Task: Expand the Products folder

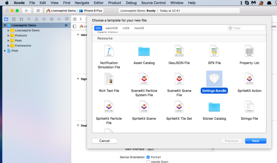Action: pyautogui.click(x=8, y=36)
